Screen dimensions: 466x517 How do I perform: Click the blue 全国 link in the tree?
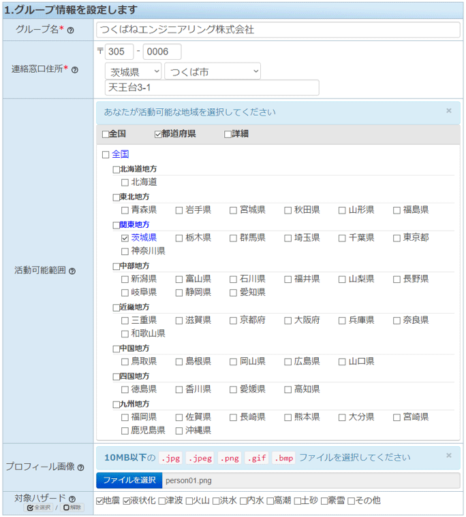click(x=120, y=154)
